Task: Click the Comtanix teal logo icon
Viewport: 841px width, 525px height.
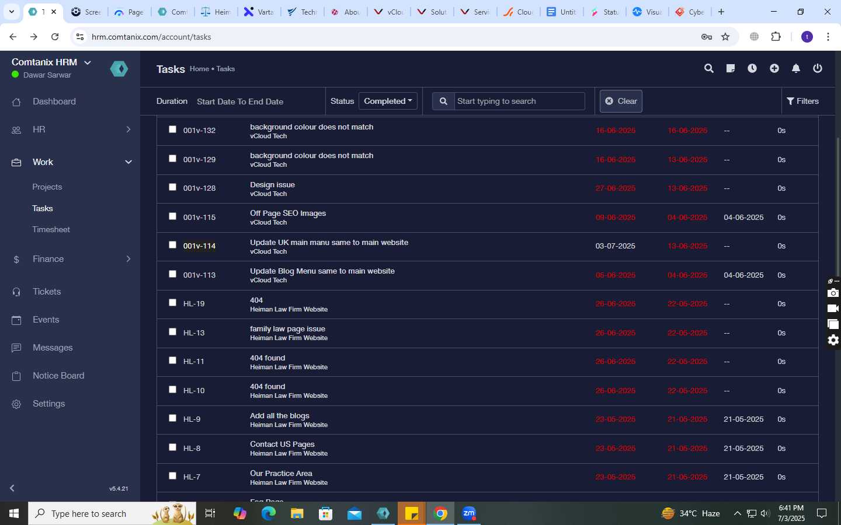Action: [x=119, y=69]
